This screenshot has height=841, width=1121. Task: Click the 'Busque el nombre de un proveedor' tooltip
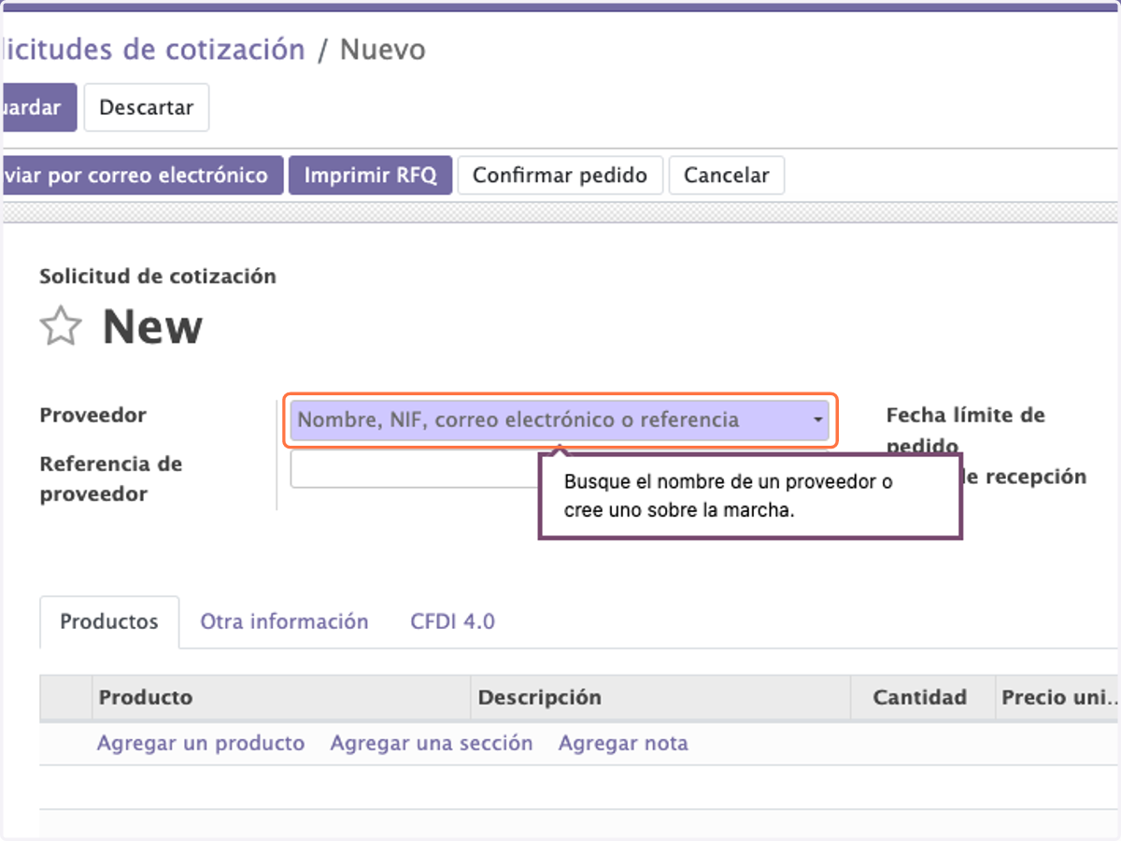pos(750,496)
